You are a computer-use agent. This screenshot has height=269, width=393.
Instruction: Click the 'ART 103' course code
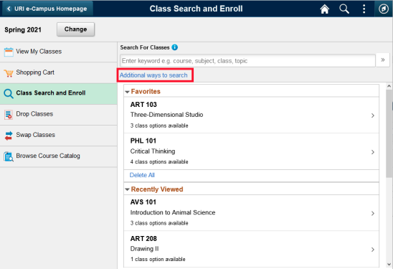pos(143,105)
